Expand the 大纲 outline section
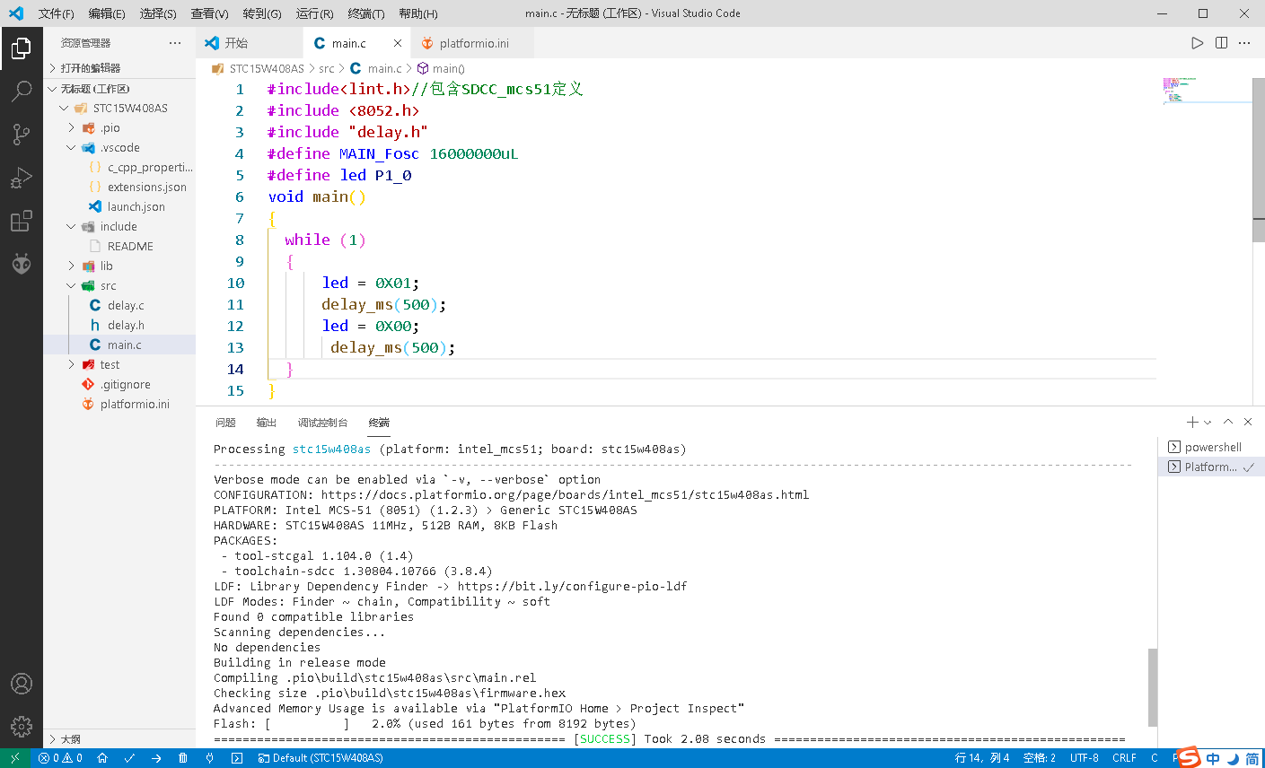The image size is (1265, 768). click(119, 739)
